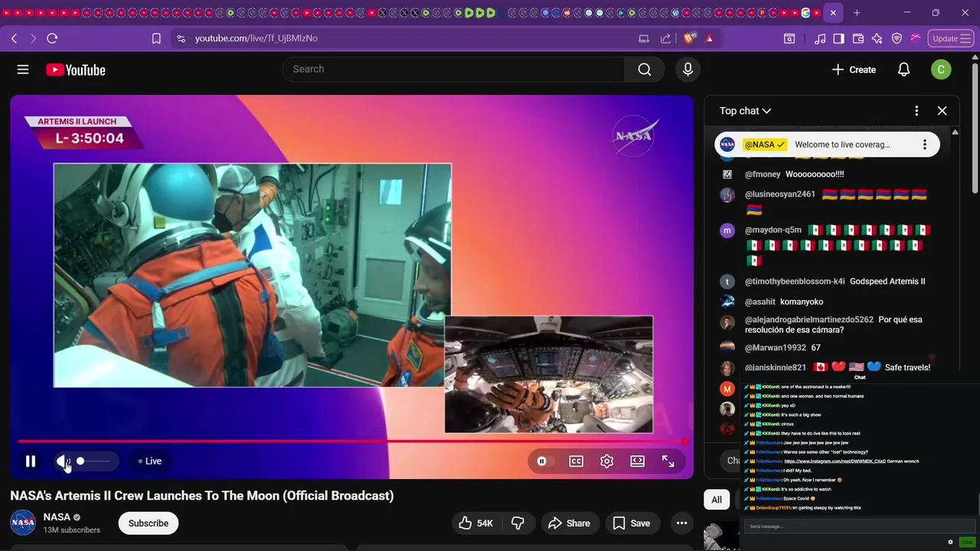Install app icon in address bar
This screenshot has width=980, height=551.
pos(644,38)
